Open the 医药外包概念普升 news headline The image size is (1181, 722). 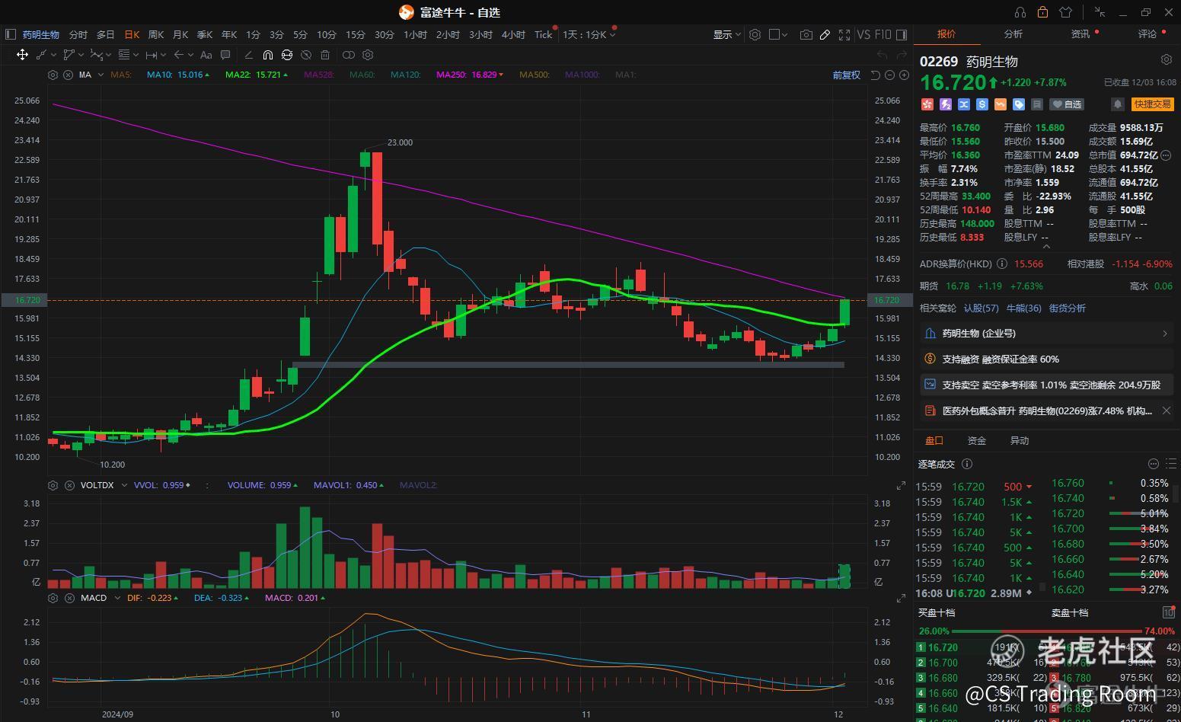point(1047,411)
